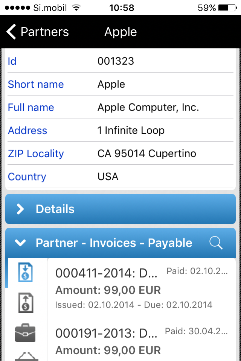Open the partially visible basket icon in sidebar
The height and width of the screenshot is (361, 241).
click(26, 356)
